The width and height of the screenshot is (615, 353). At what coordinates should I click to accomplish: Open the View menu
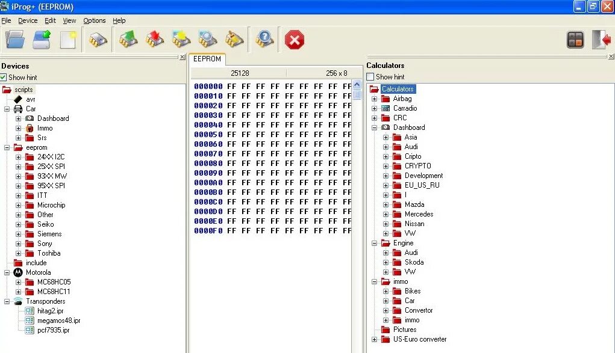pyautogui.click(x=69, y=20)
